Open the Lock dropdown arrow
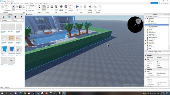 (74, 8)
